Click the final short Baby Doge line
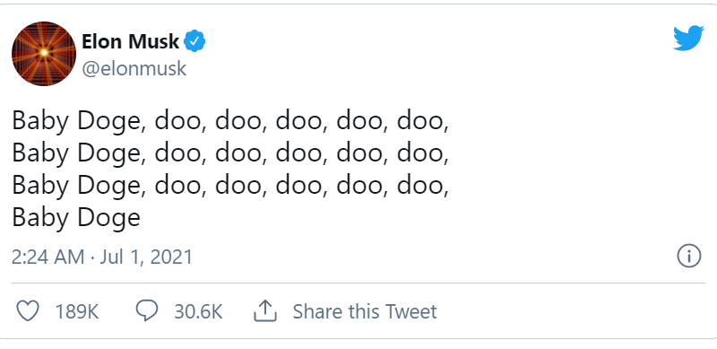Image resolution: width=717 pixels, height=349 pixels. coord(76,217)
